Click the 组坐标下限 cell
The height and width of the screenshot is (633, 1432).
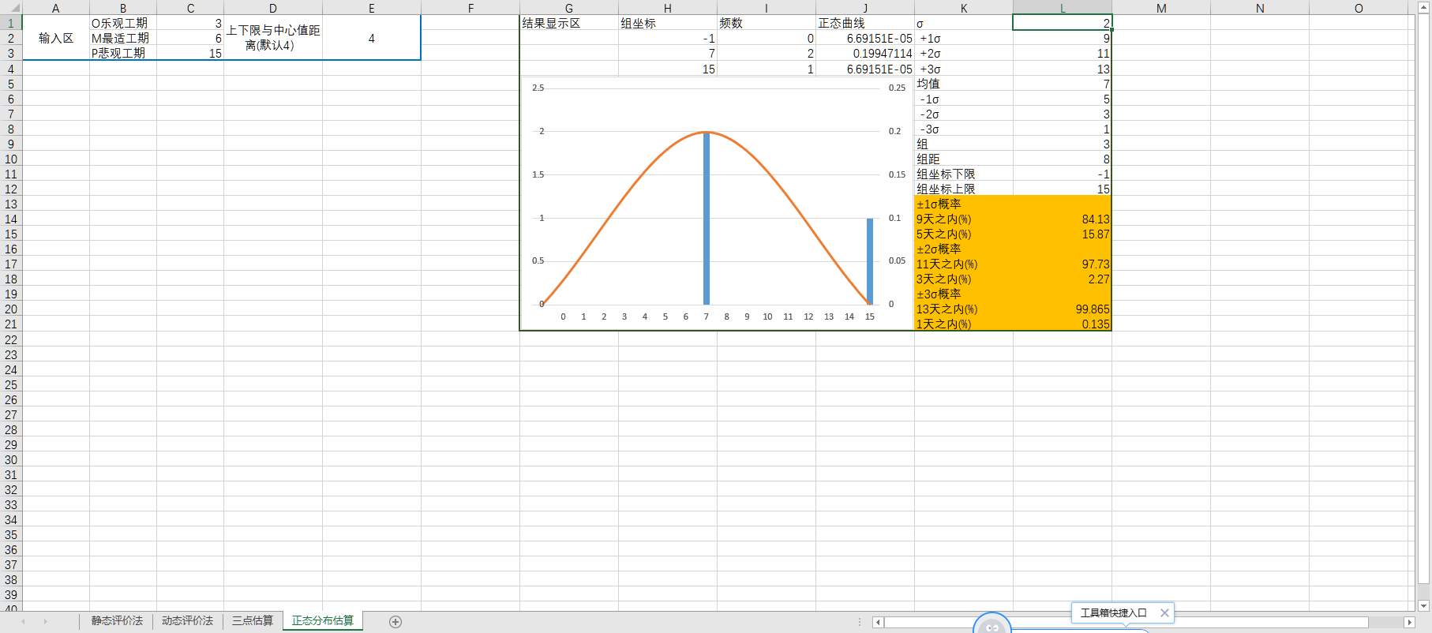click(964, 174)
